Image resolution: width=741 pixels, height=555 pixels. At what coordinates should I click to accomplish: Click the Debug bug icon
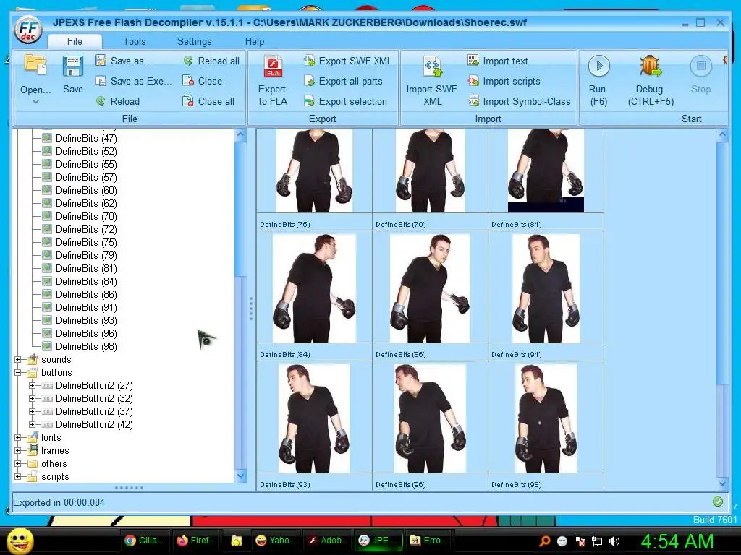click(651, 66)
